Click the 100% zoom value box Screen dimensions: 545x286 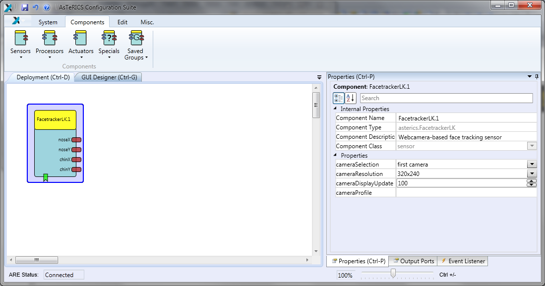[346, 275]
